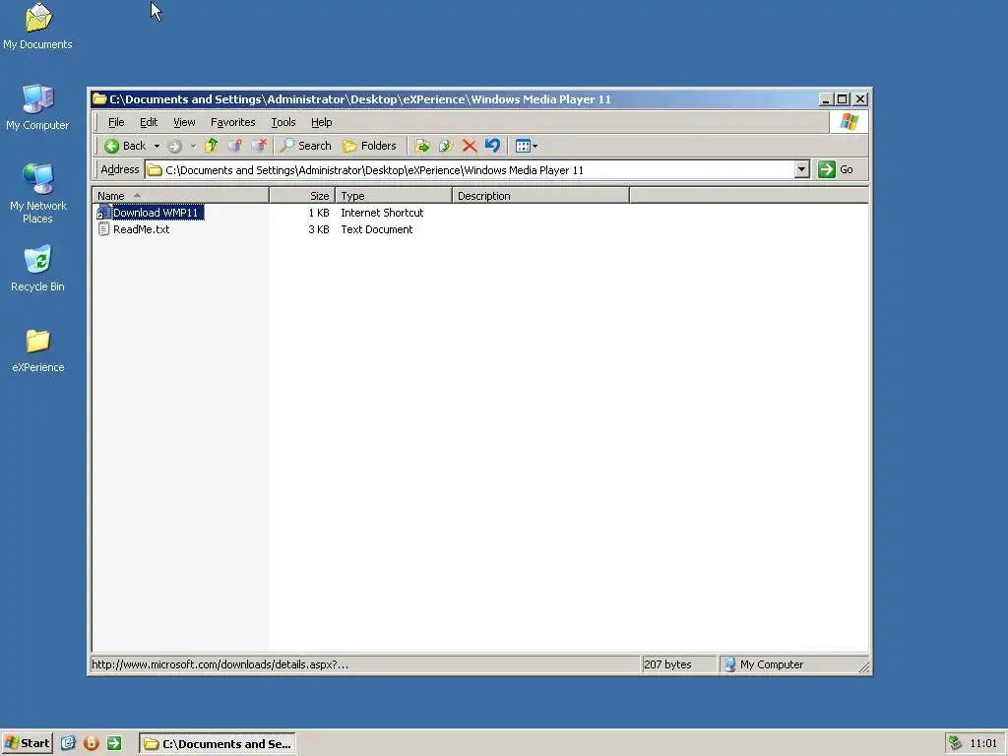The height and width of the screenshot is (756, 1008).
Task: Open the Edit menu
Action: (x=149, y=122)
